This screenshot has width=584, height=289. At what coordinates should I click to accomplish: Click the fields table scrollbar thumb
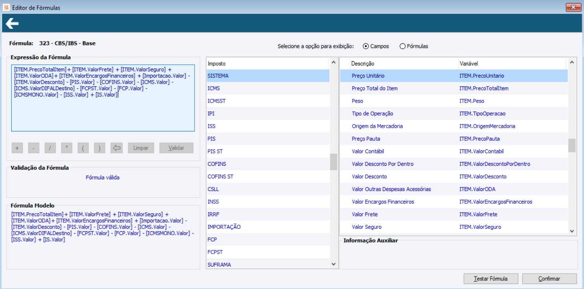pyautogui.click(x=572, y=146)
